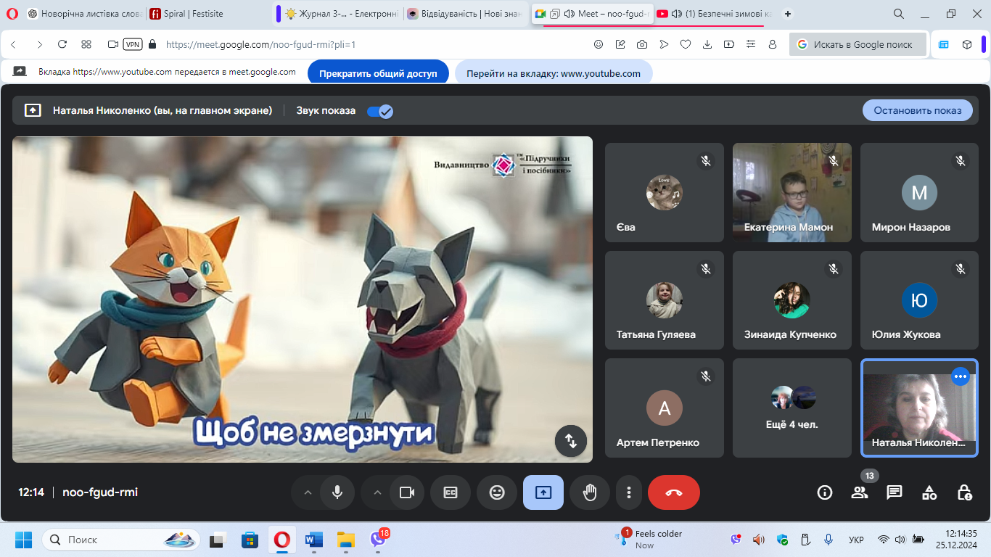The height and width of the screenshot is (557, 991).
Task: Open host controls lock icon
Action: [964, 492]
